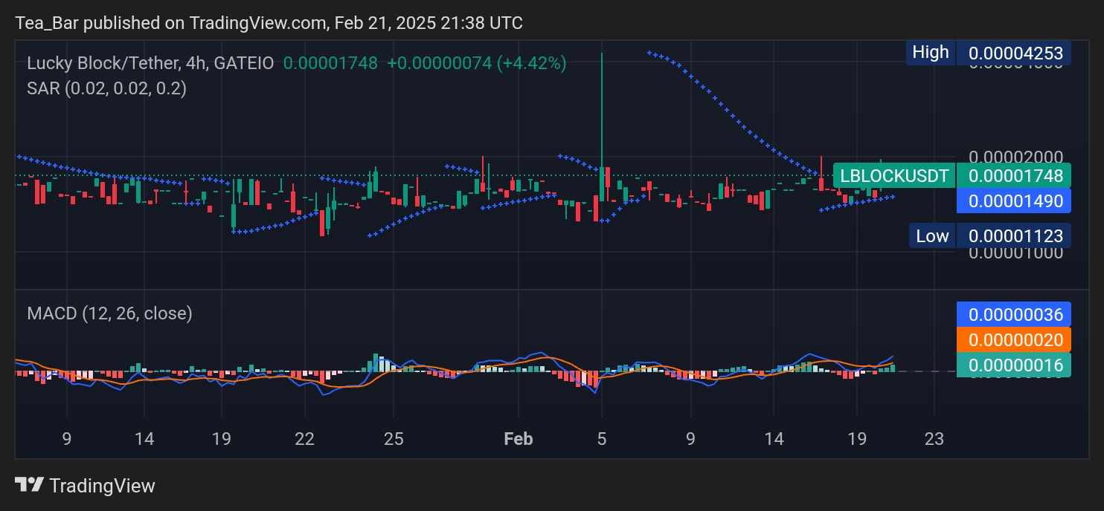Image resolution: width=1104 pixels, height=511 pixels.
Task: Click the blue 0.00001490 SAR value label
Action: click(x=1014, y=201)
